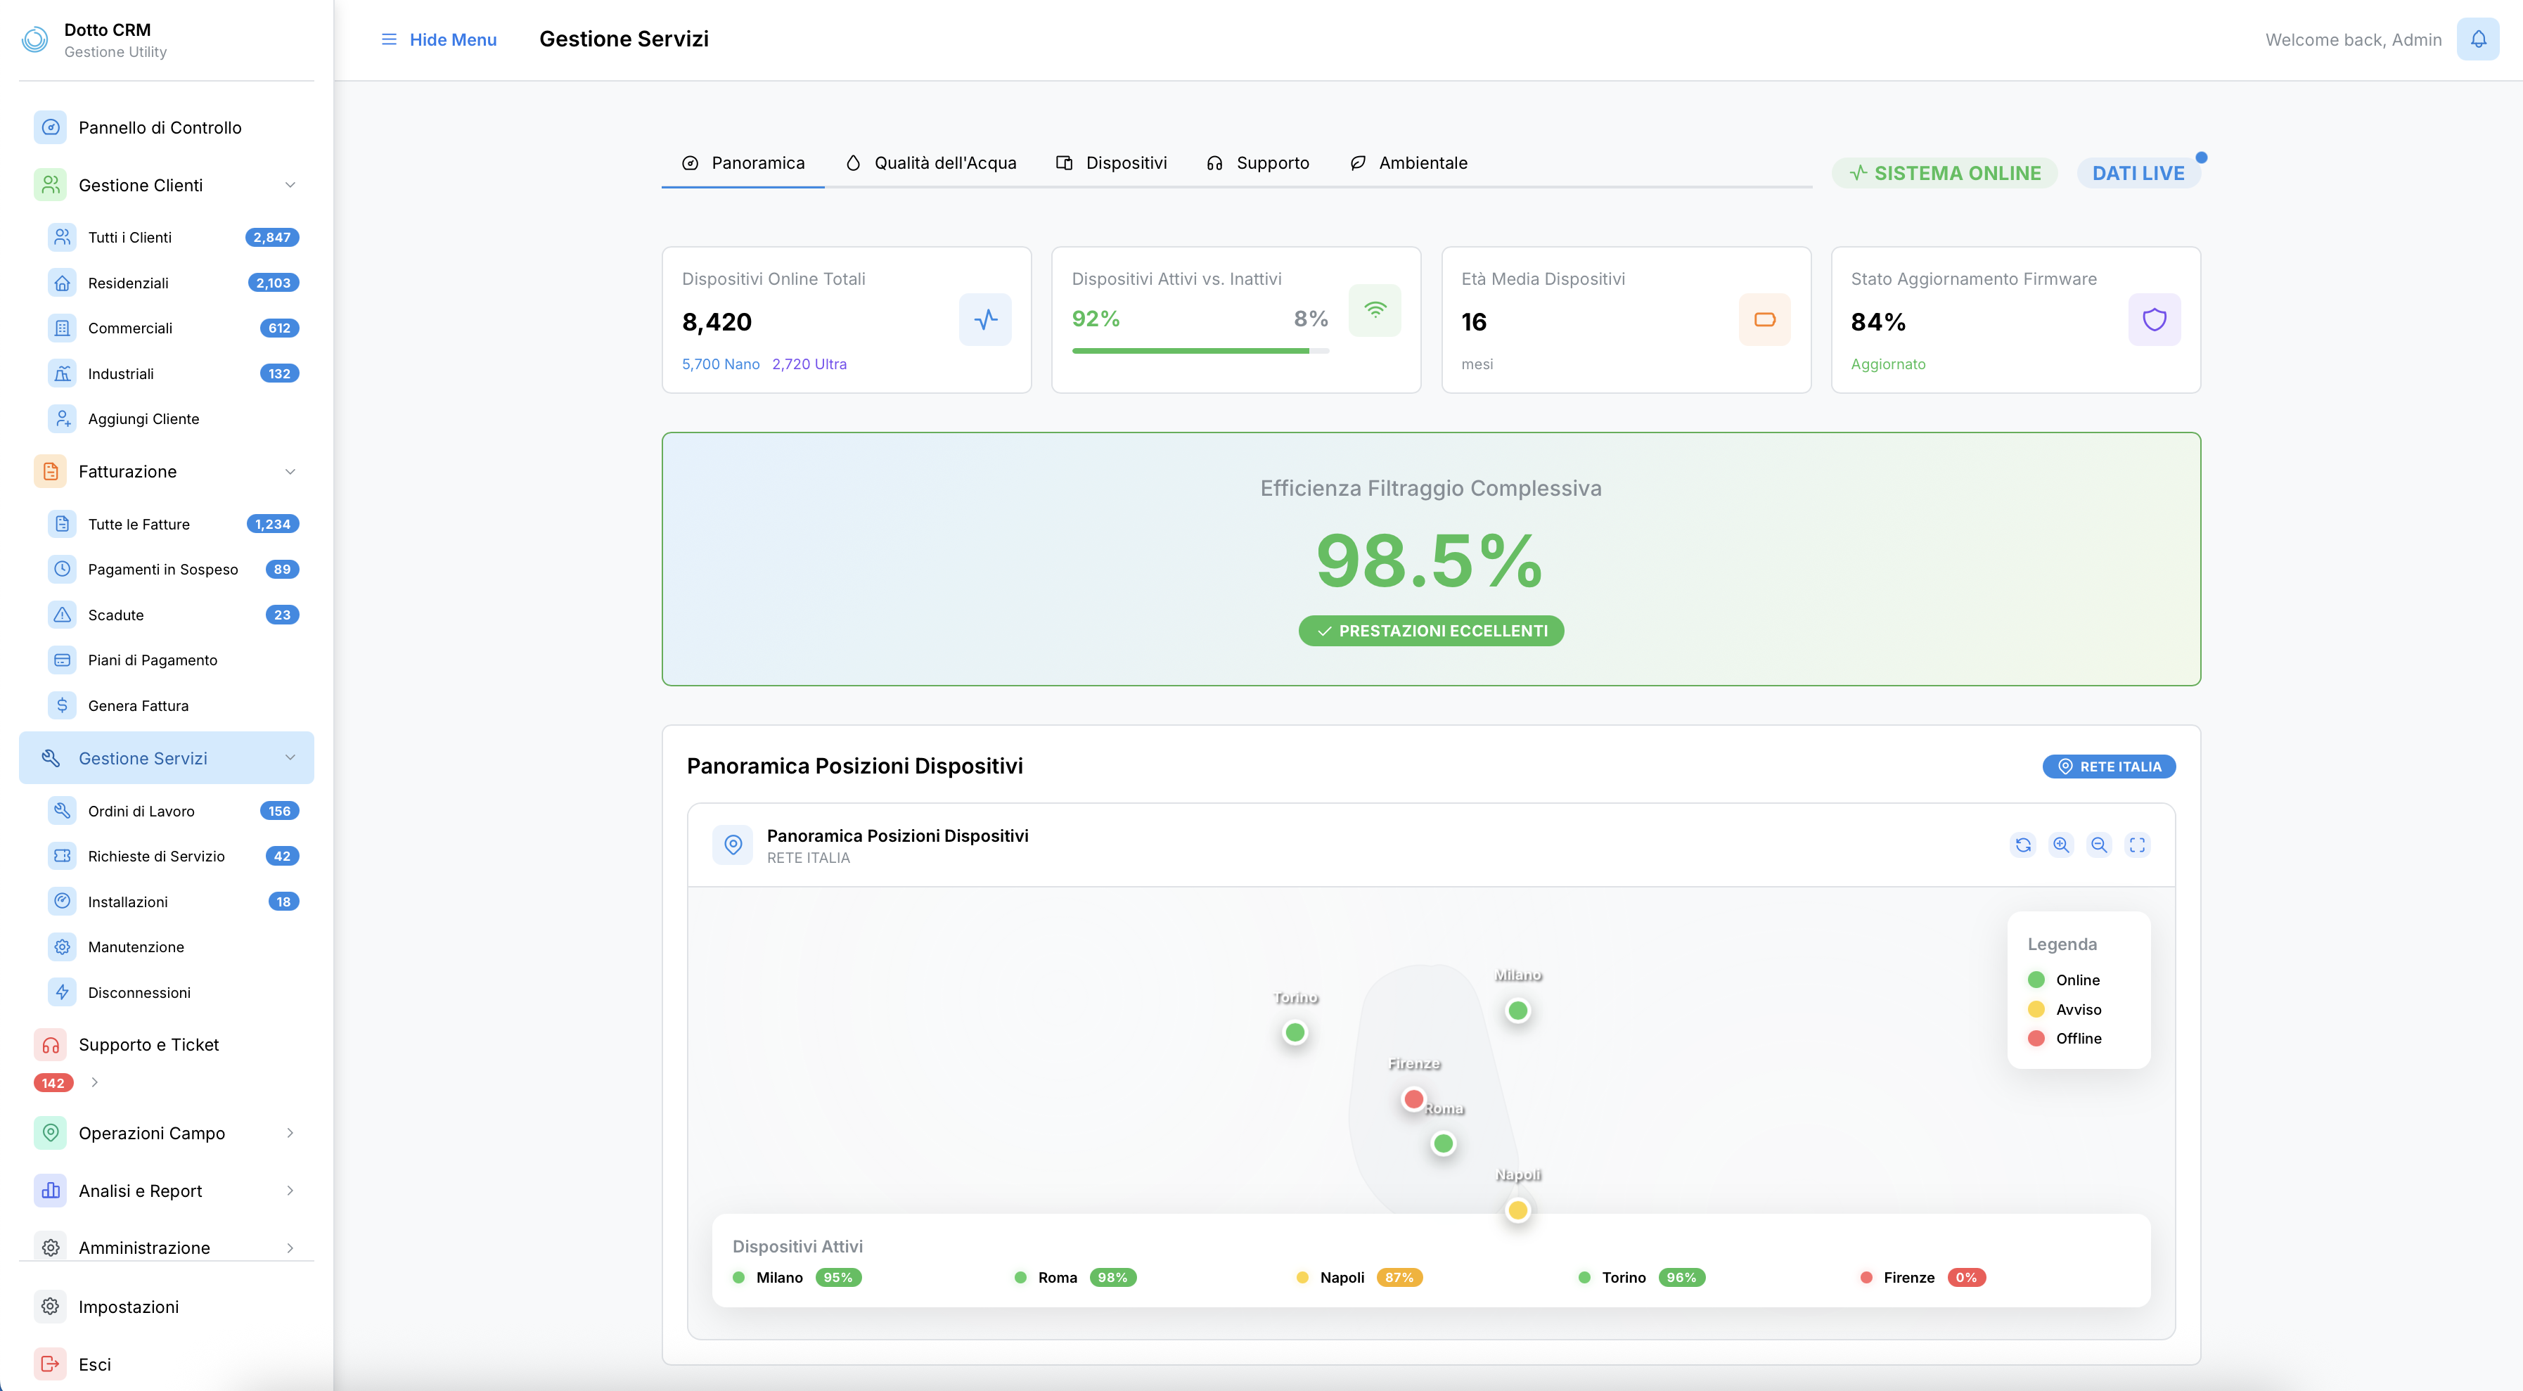This screenshot has width=2523, height=1391.
Task: Click the map fullscreen icon
Action: coord(2137,845)
